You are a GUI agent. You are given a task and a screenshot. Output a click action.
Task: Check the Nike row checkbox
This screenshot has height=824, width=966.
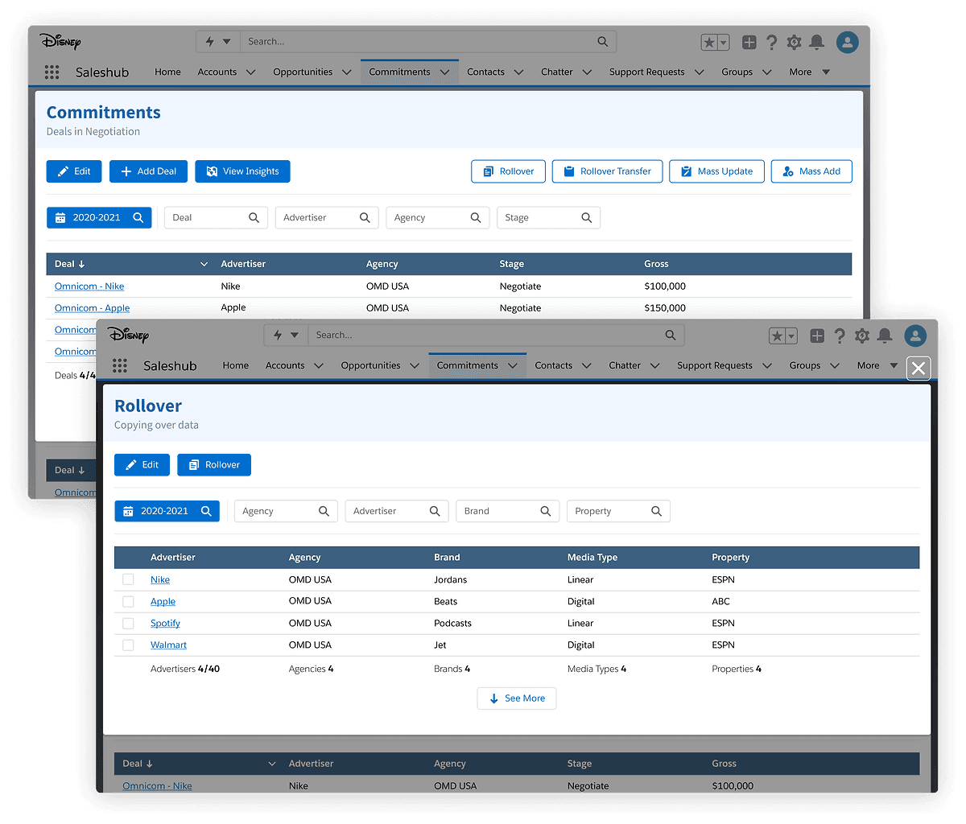click(x=128, y=579)
